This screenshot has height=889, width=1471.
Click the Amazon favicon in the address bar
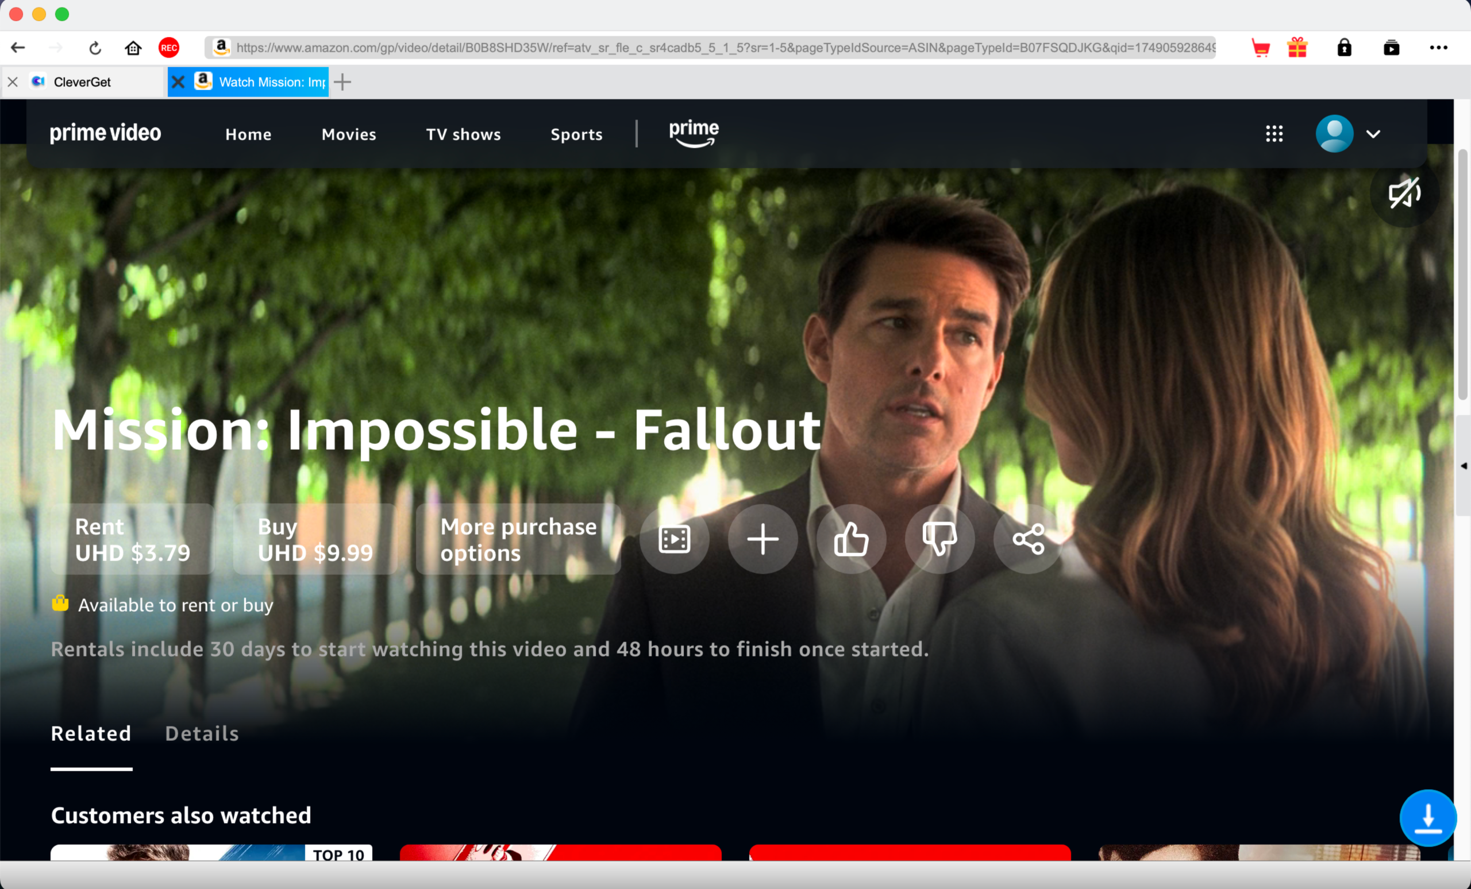click(221, 47)
